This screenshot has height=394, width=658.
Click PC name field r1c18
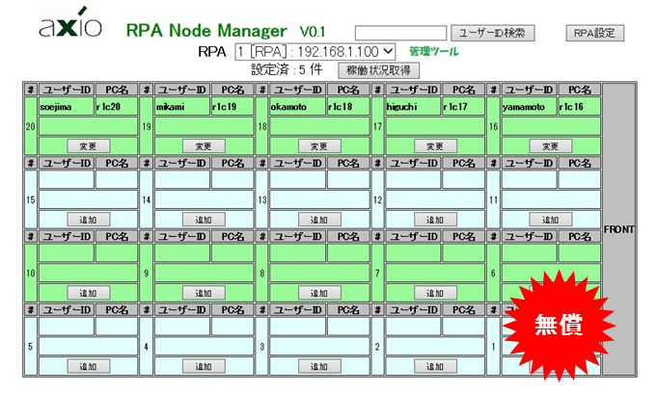(348, 107)
